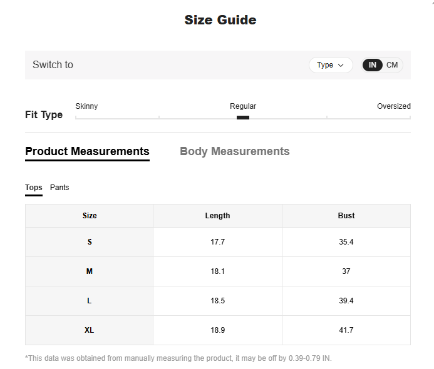
Task: Click the Oversized fit label
Action: tap(393, 106)
